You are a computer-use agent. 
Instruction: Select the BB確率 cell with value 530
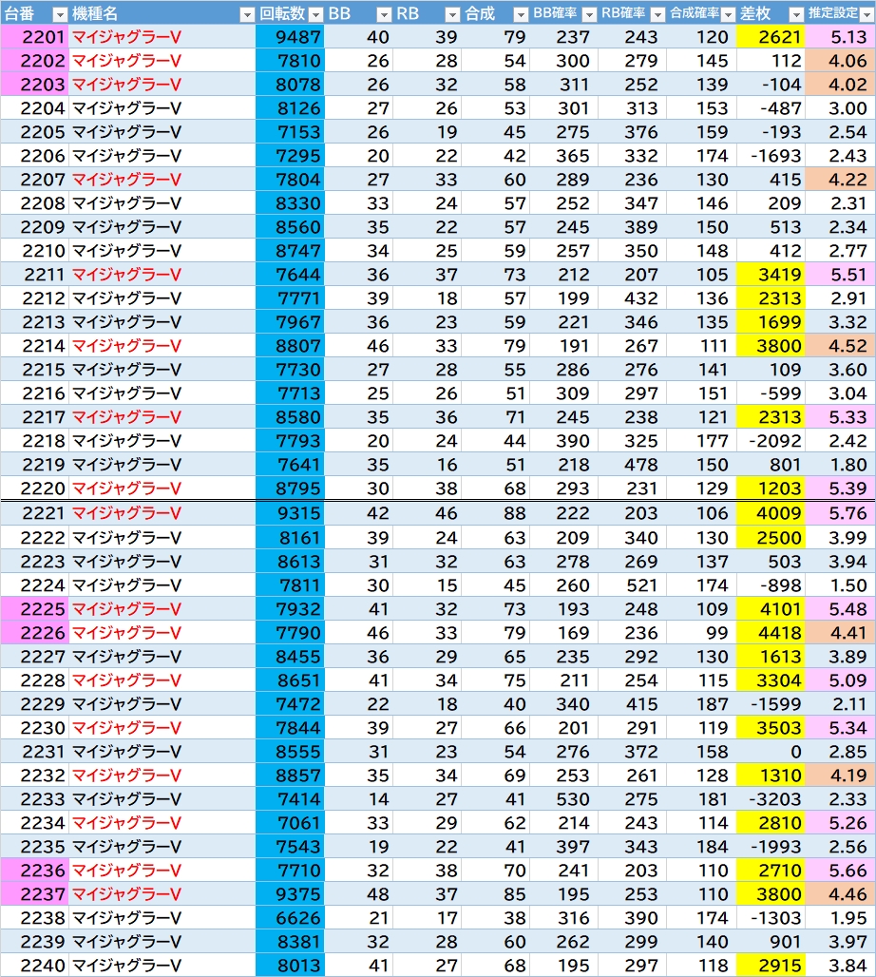[x=561, y=799]
